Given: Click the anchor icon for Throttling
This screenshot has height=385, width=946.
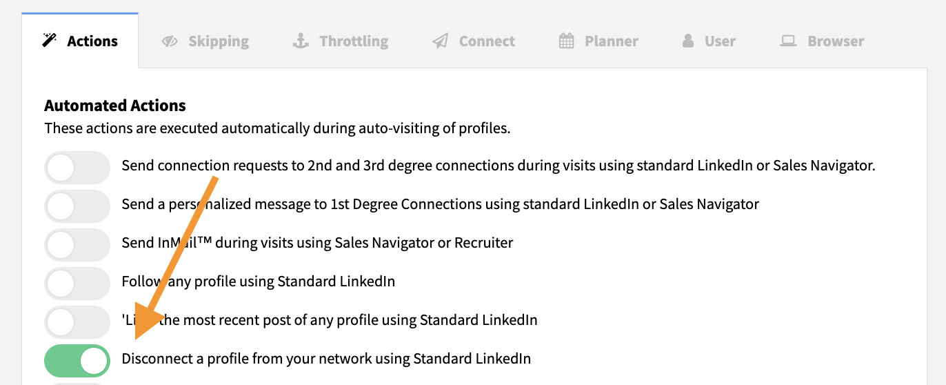Looking at the screenshot, I should [x=301, y=41].
